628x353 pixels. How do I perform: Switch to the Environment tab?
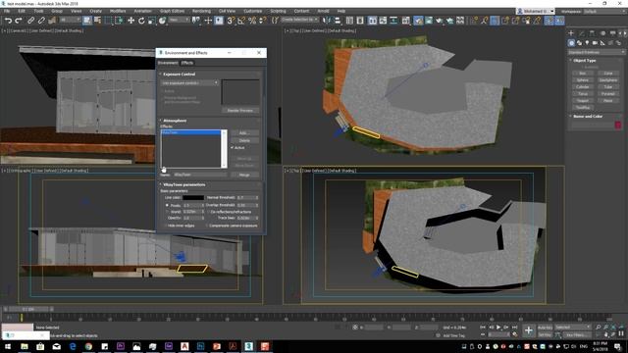pyautogui.click(x=168, y=63)
